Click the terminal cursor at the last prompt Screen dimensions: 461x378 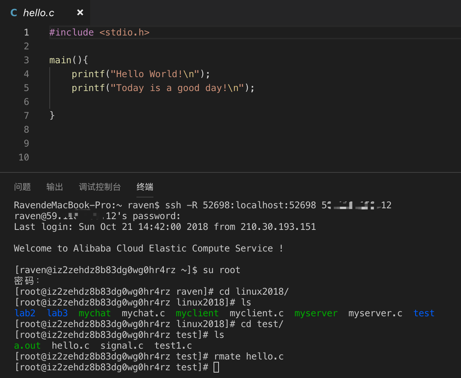[x=216, y=368]
